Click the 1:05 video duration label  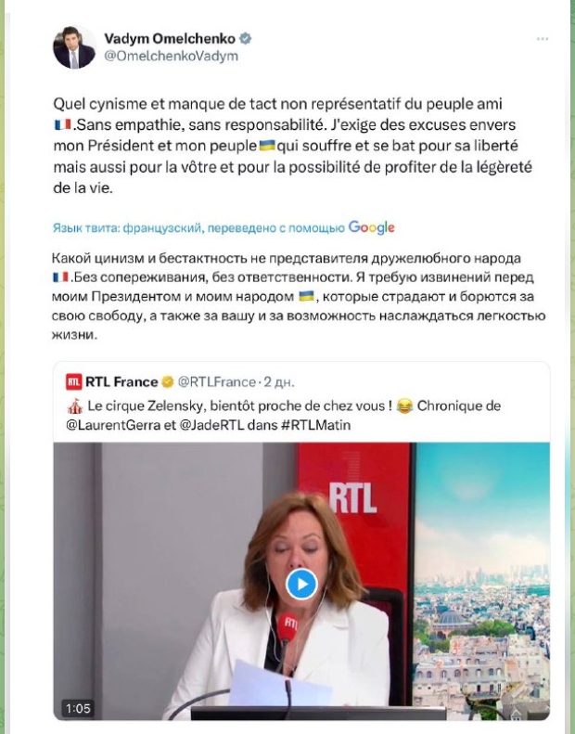point(78,708)
